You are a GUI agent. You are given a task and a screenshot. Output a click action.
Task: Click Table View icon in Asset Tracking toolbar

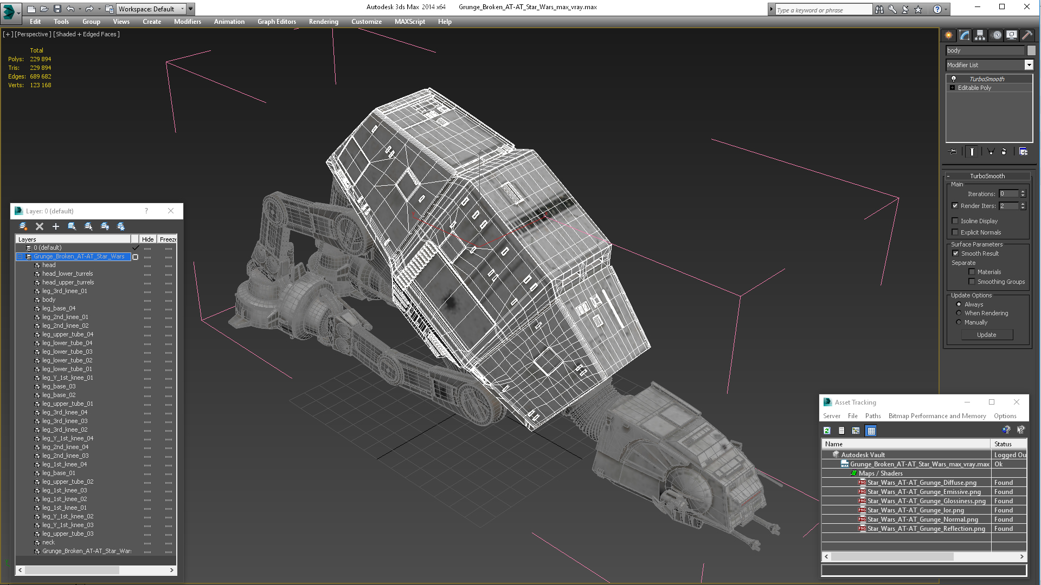[x=871, y=431]
